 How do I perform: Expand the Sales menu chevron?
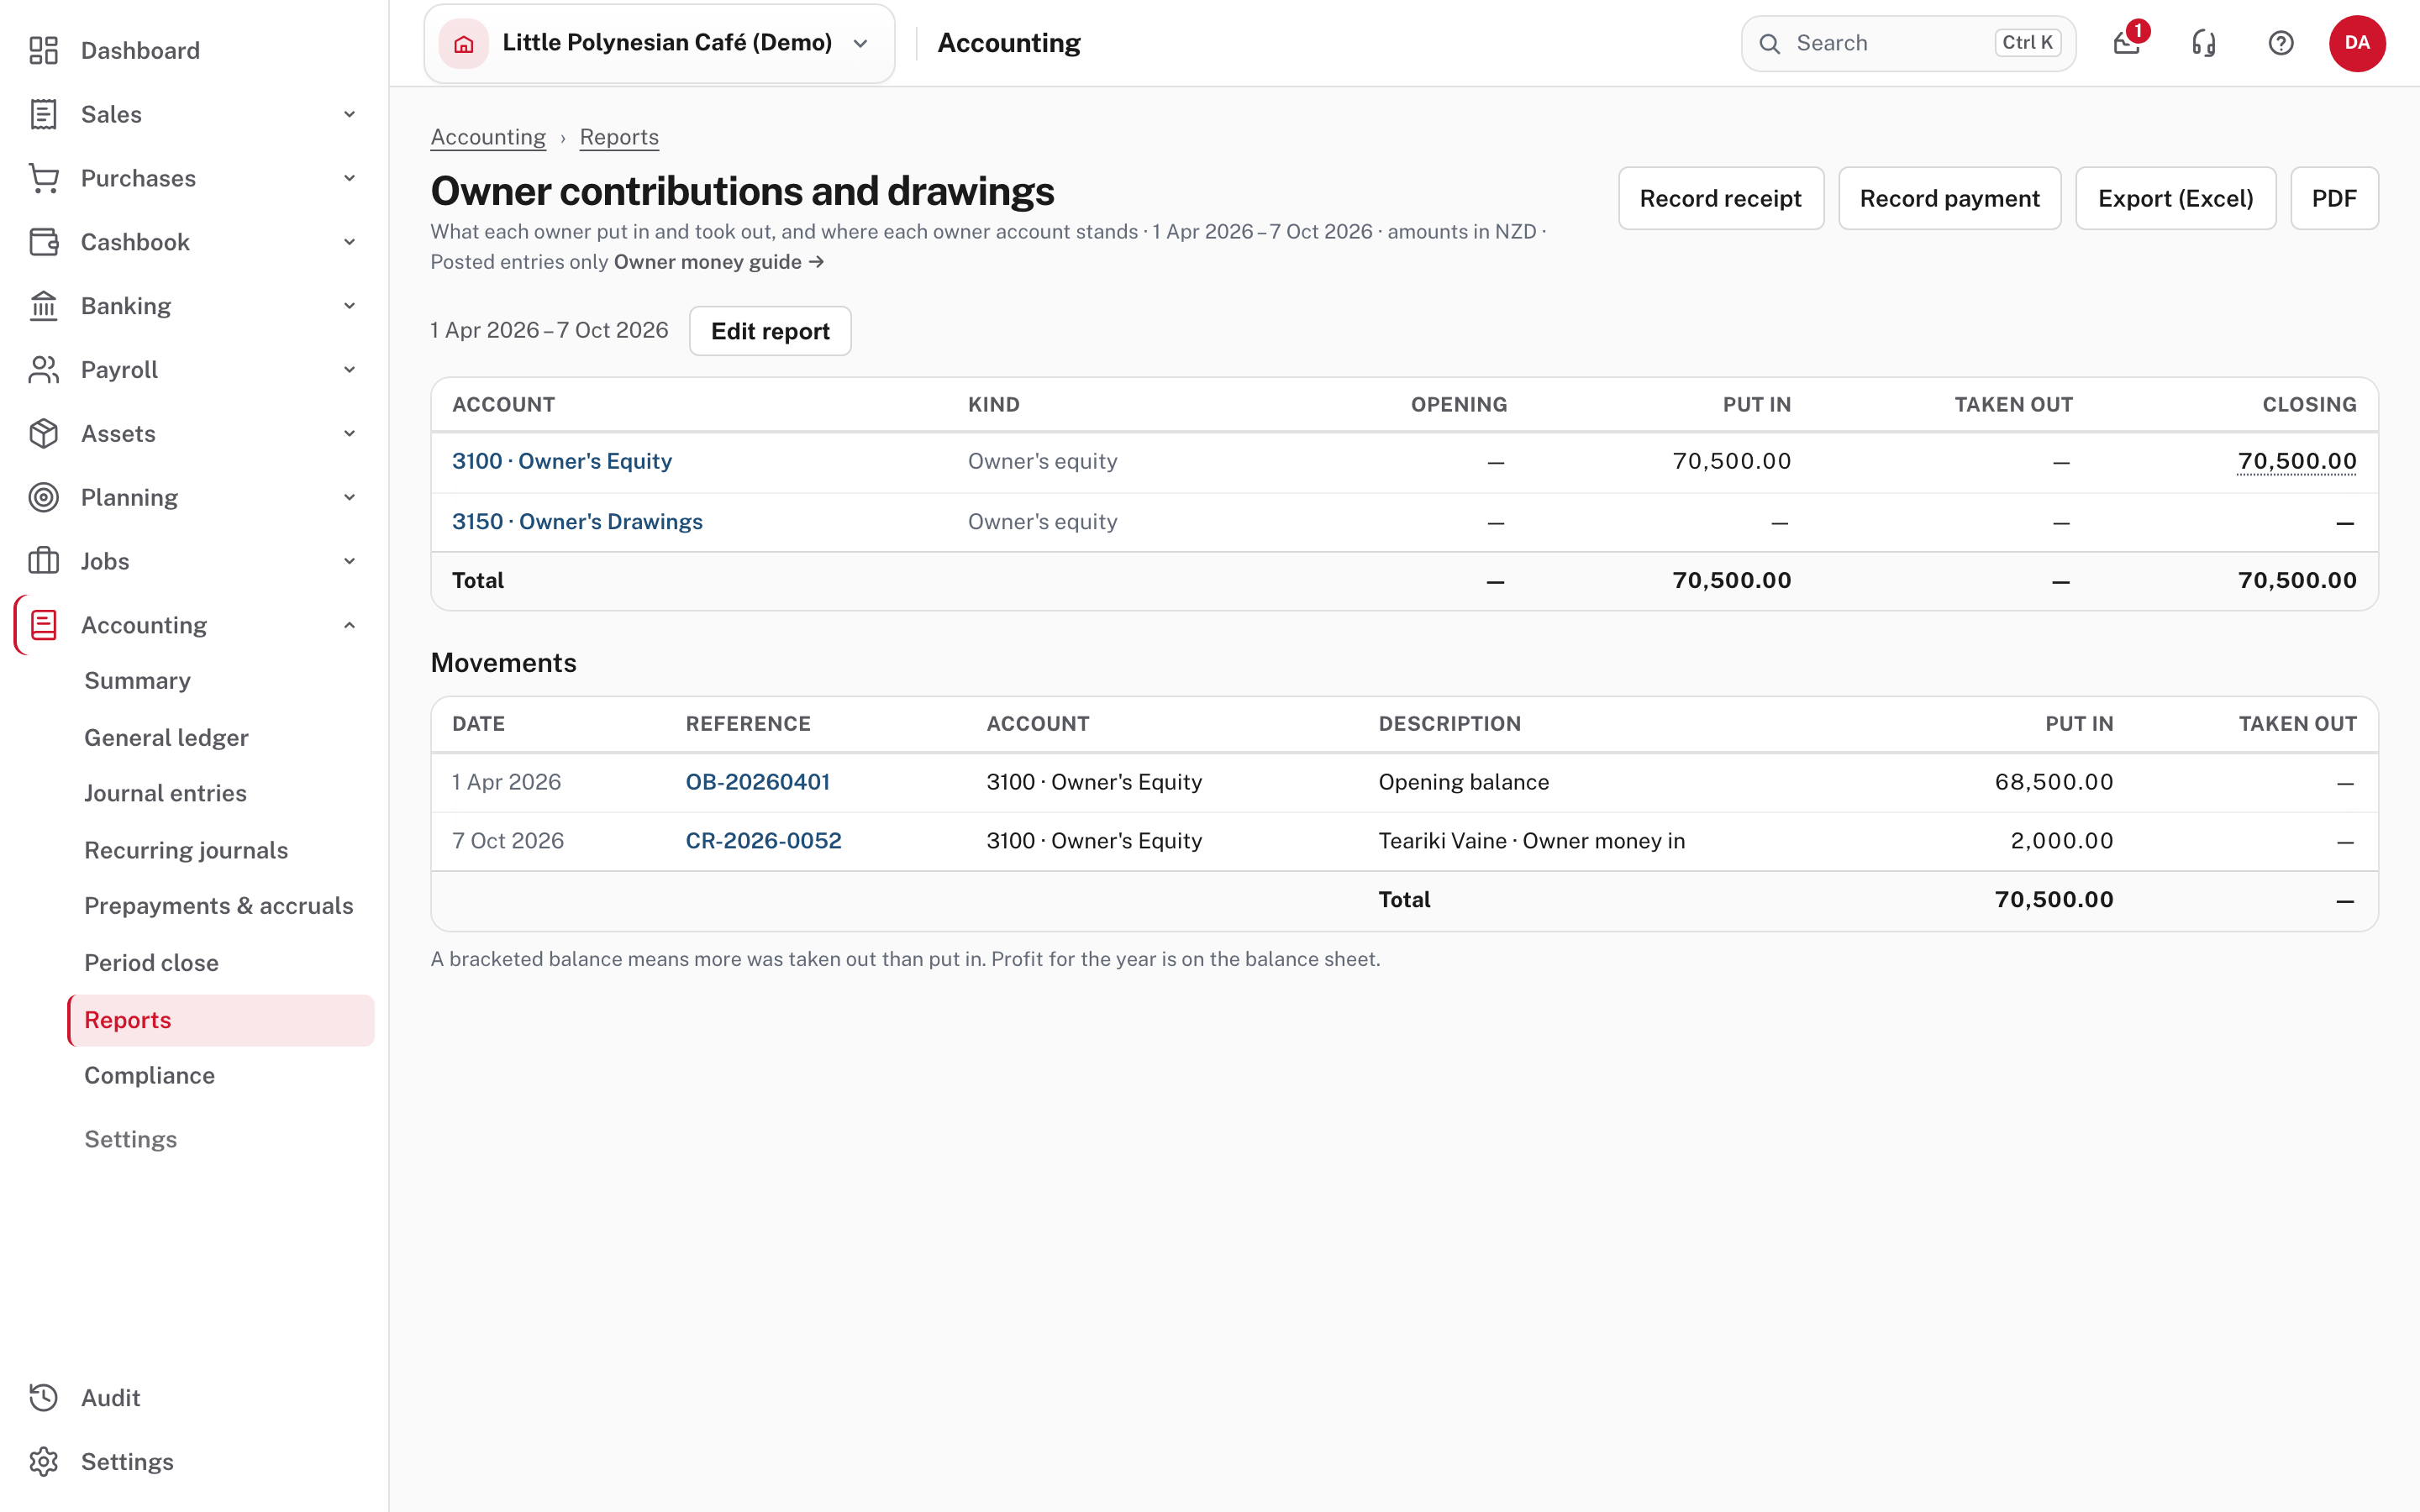click(x=349, y=114)
